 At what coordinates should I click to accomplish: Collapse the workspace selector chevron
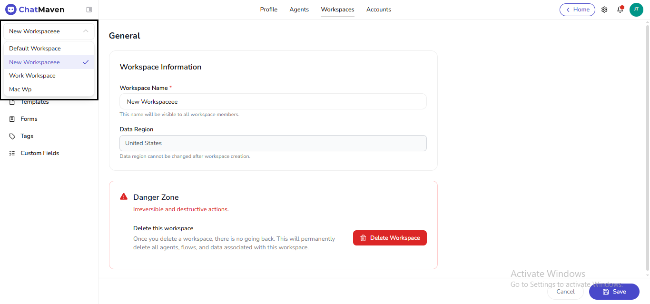[86, 31]
